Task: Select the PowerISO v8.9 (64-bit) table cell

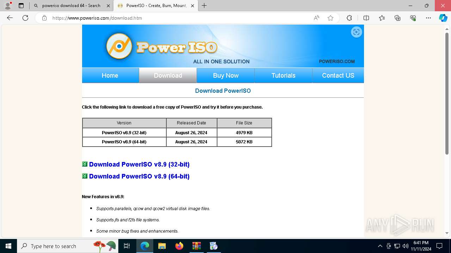Action: point(124,142)
